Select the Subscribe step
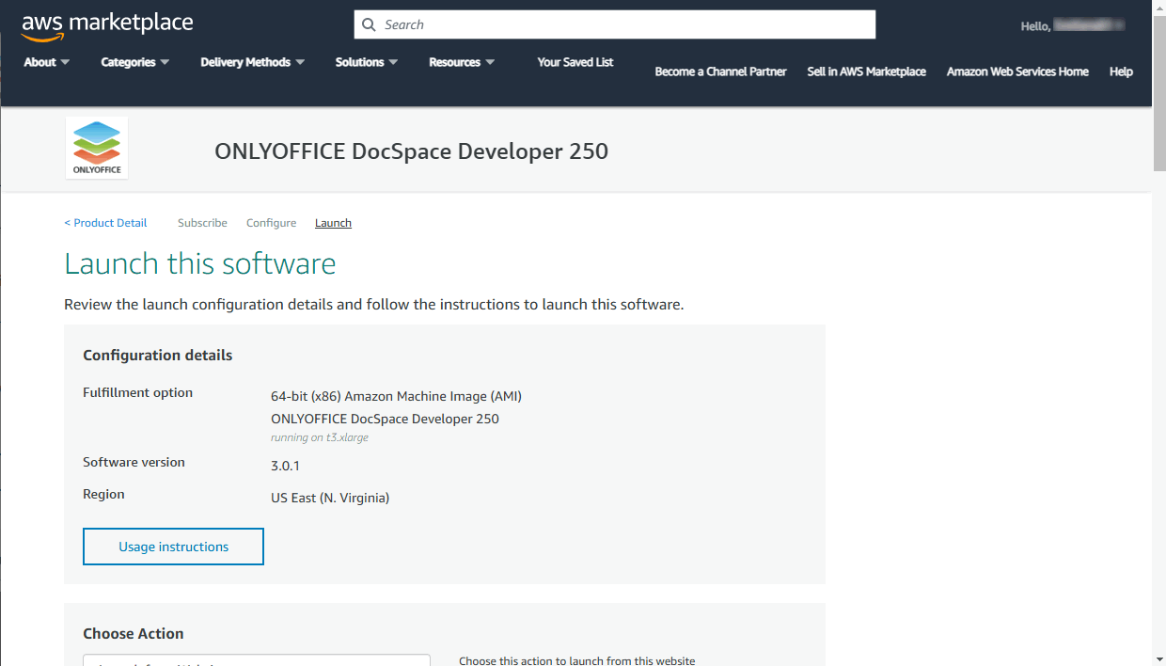 (202, 222)
